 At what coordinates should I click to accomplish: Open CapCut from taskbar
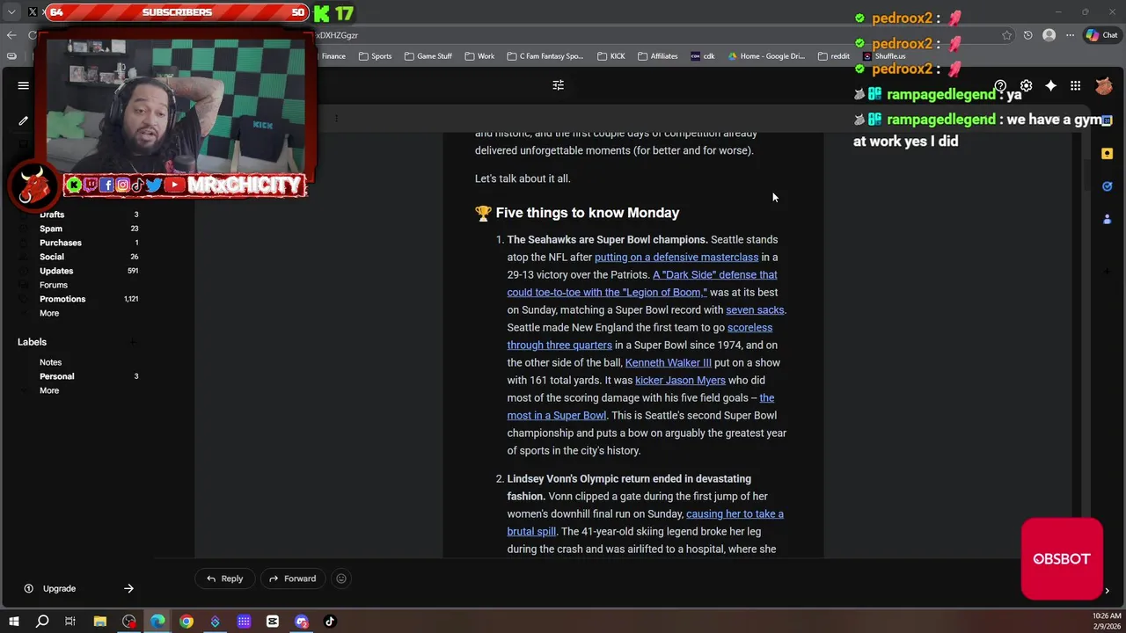(273, 622)
